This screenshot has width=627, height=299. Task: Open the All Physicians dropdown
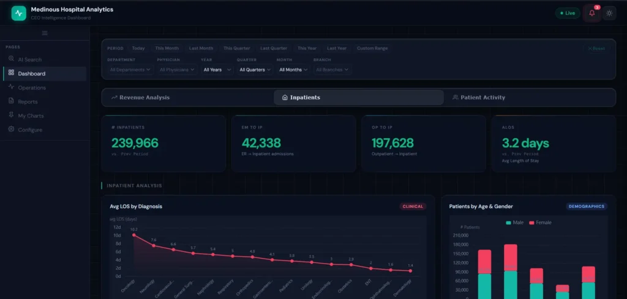[177, 70]
